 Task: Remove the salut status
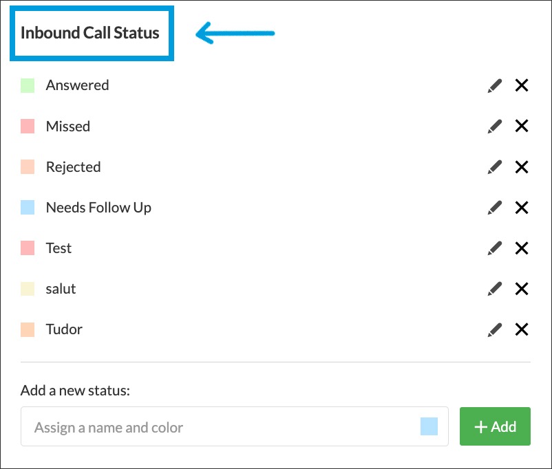click(522, 289)
